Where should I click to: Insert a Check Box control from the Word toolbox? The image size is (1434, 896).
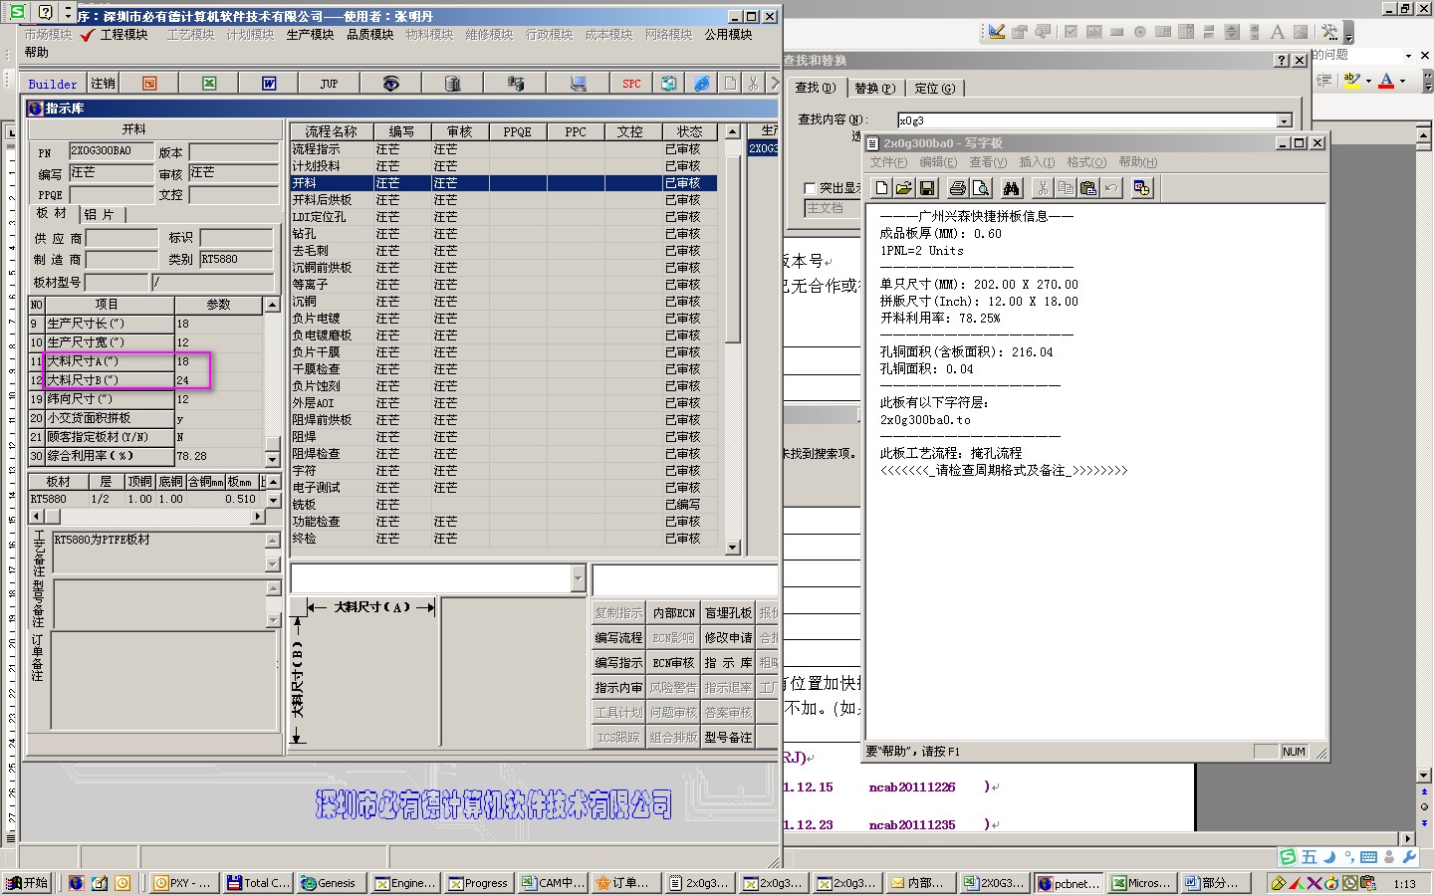click(x=1071, y=33)
